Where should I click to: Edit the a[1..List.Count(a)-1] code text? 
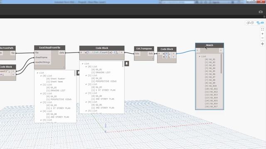pyautogui.click(x=101, y=53)
